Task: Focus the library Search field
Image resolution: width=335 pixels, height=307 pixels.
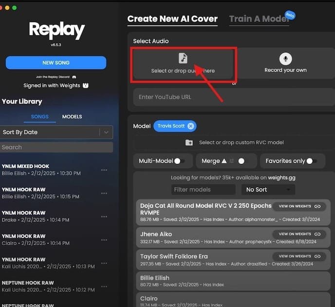Action: (x=56, y=147)
